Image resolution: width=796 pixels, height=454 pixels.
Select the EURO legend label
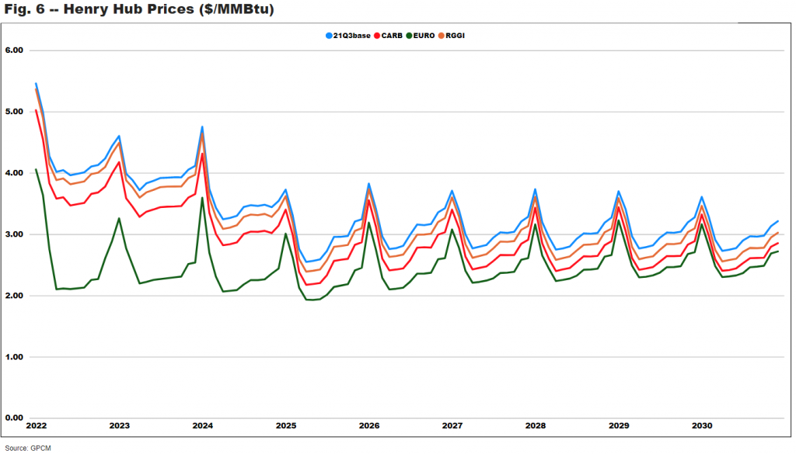pyautogui.click(x=424, y=36)
